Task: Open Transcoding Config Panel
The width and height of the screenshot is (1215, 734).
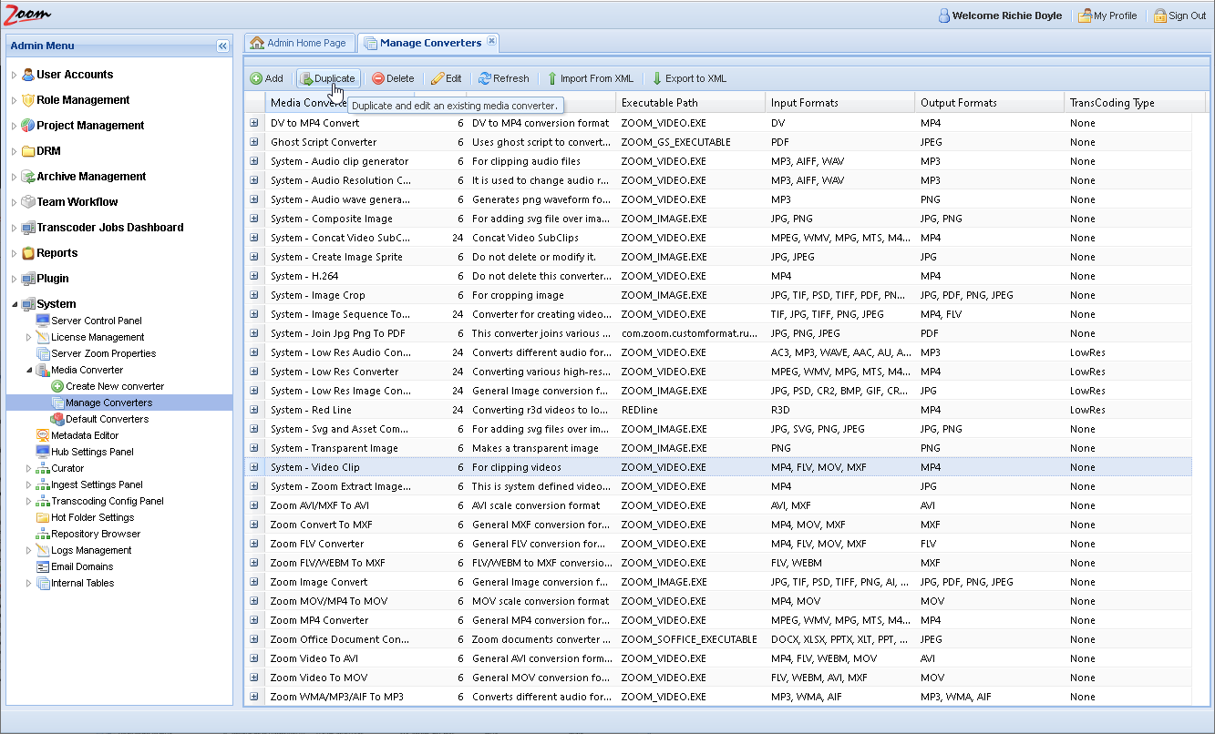Action: (108, 501)
